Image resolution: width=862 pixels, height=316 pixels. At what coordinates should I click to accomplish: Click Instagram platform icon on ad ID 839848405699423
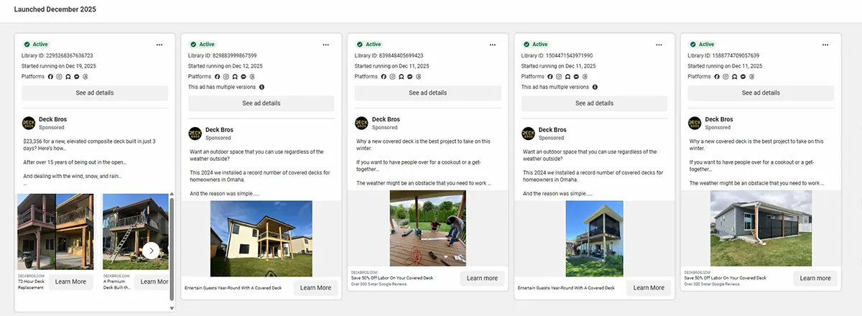click(x=392, y=76)
